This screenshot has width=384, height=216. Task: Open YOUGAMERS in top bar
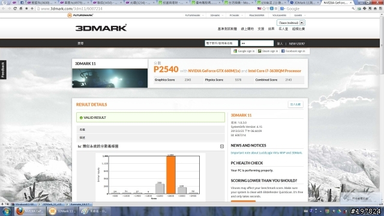(279, 15)
